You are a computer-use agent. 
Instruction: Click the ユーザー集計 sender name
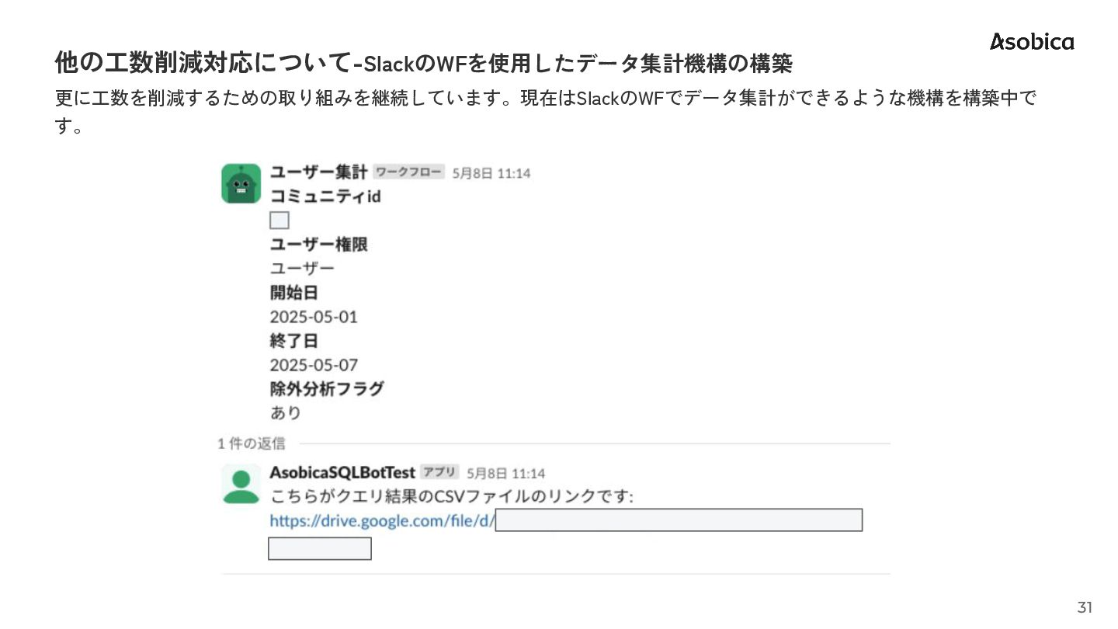click(x=318, y=172)
